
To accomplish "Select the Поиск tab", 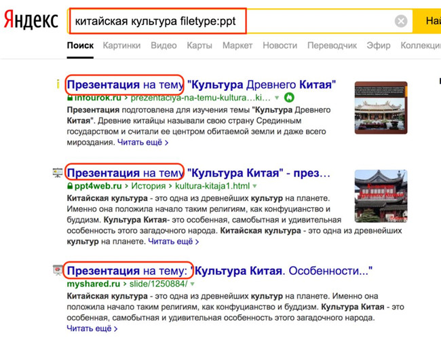I will click(80, 45).
